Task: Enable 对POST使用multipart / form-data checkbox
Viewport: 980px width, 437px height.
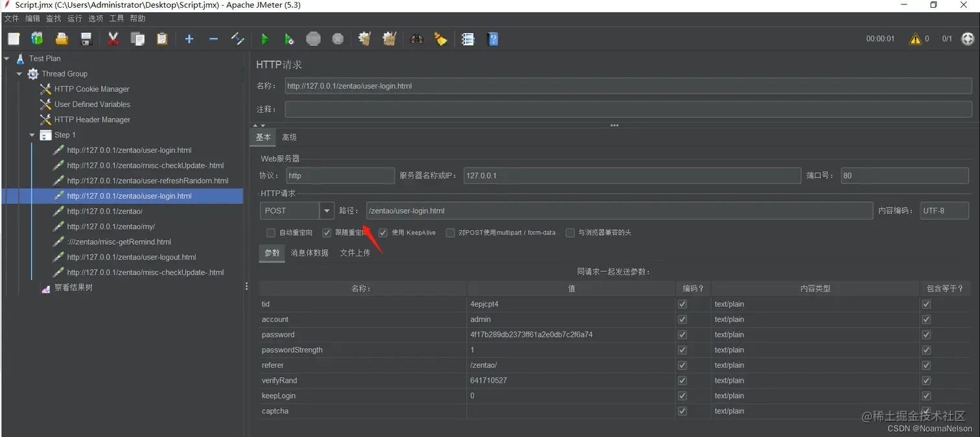Action: point(450,232)
